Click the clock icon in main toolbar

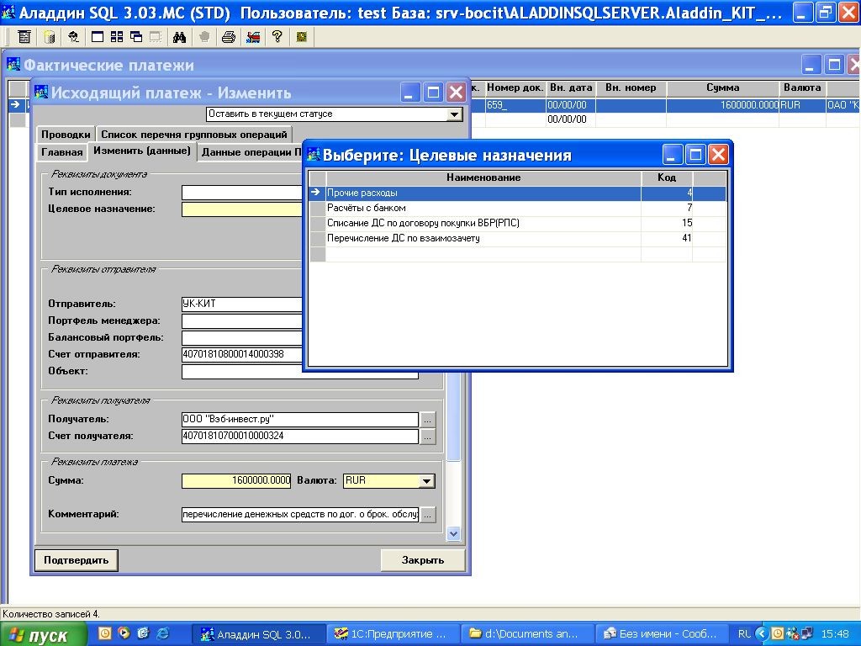tap(302, 37)
